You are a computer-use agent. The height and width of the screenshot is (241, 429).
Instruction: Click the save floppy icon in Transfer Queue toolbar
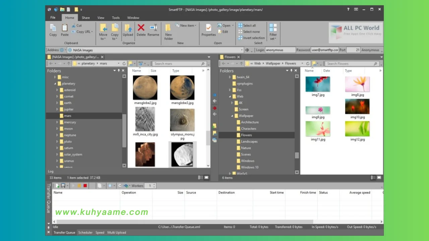click(63, 185)
